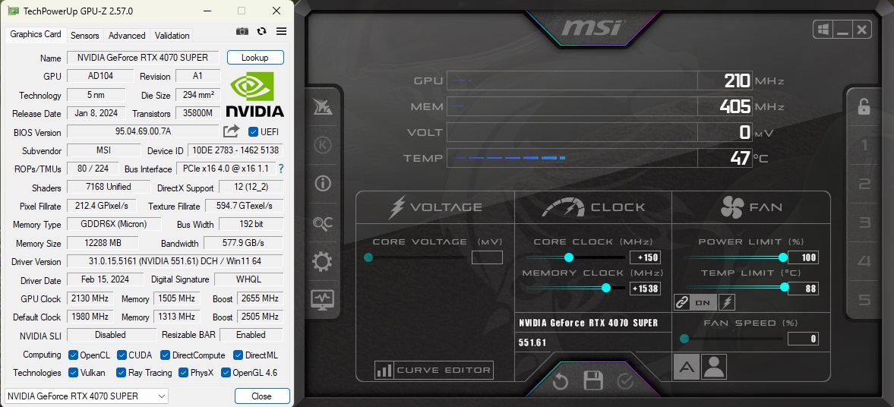This screenshot has width=894, height=407.
Task: Click the Temp Limit 88 value field
Action: tap(803, 289)
